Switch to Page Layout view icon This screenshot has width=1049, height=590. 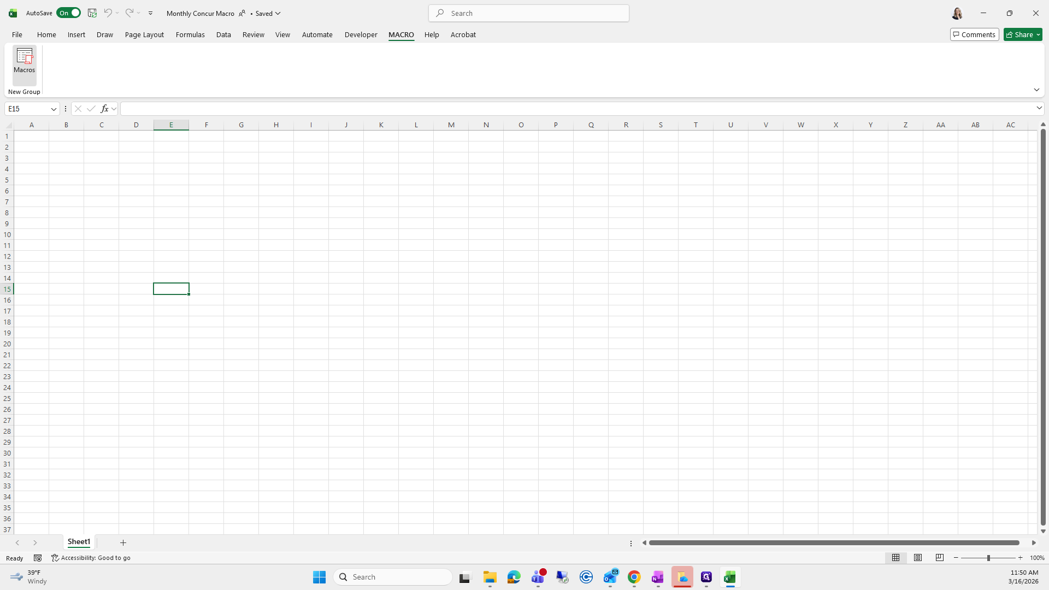[917, 558]
